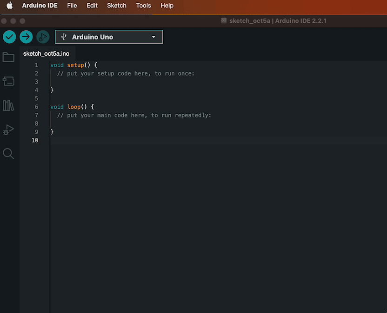
Task: Open the Debug panel in the sidebar
Action: point(8,130)
